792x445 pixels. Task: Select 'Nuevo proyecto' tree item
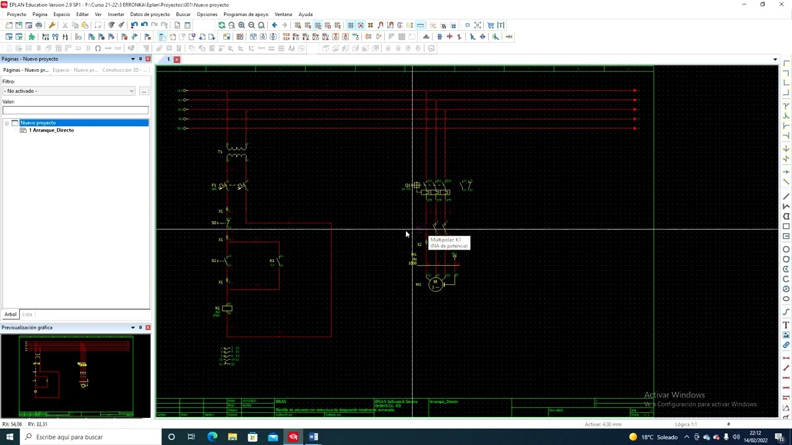pyautogui.click(x=38, y=123)
